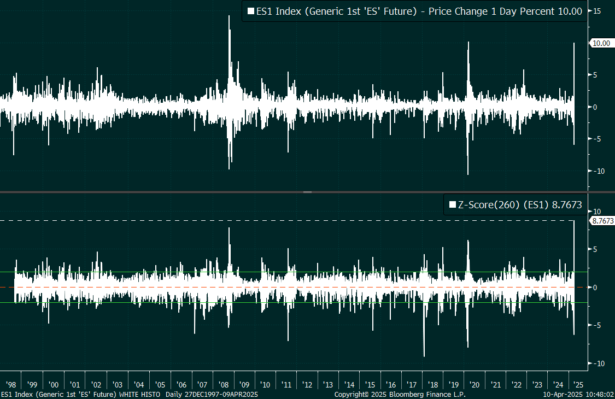
Task: Click the '18 year label on x-axis
Action: click(432, 385)
